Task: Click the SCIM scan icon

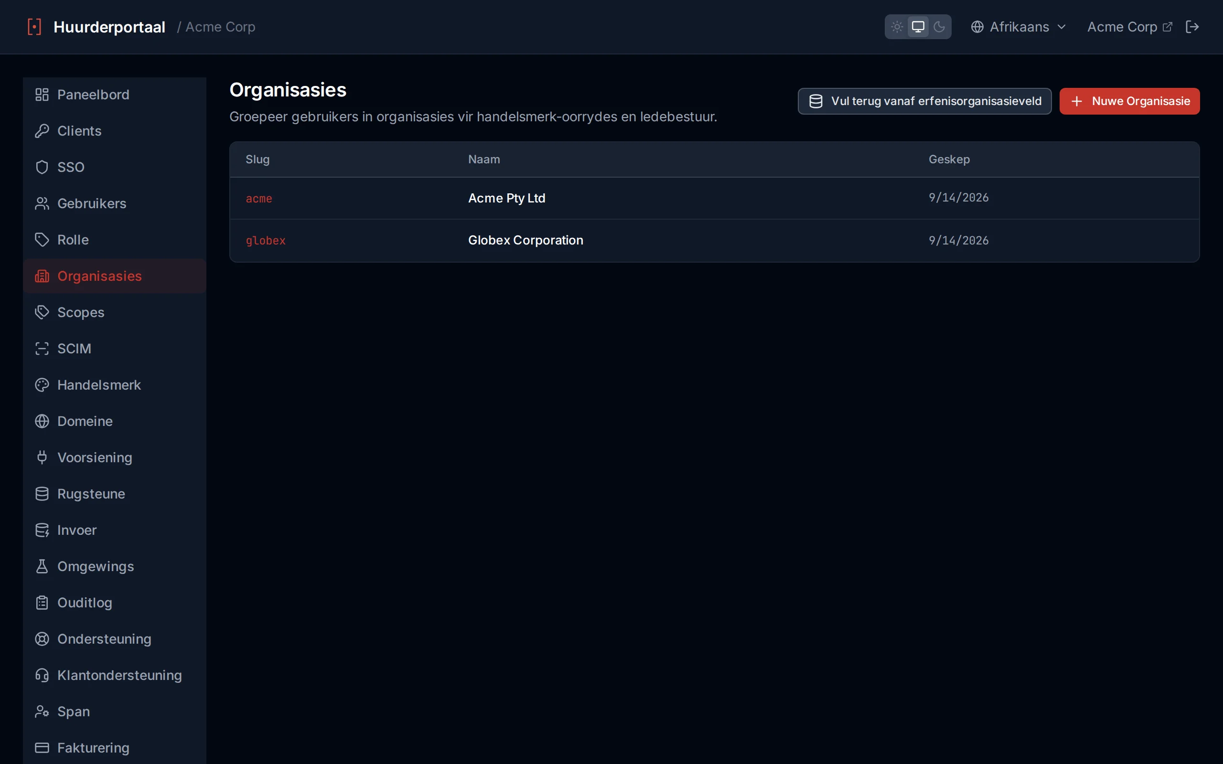Action: click(x=42, y=349)
